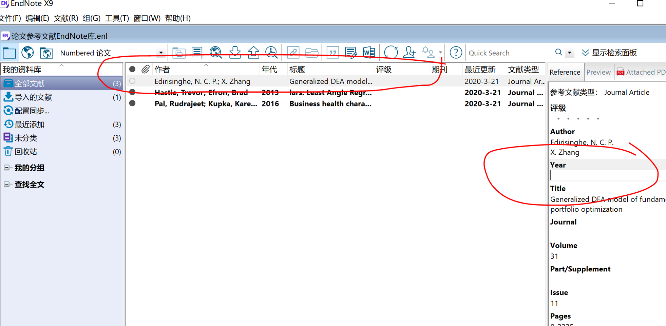Toggle read status of Edirisinghe reference

(x=132, y=81)
